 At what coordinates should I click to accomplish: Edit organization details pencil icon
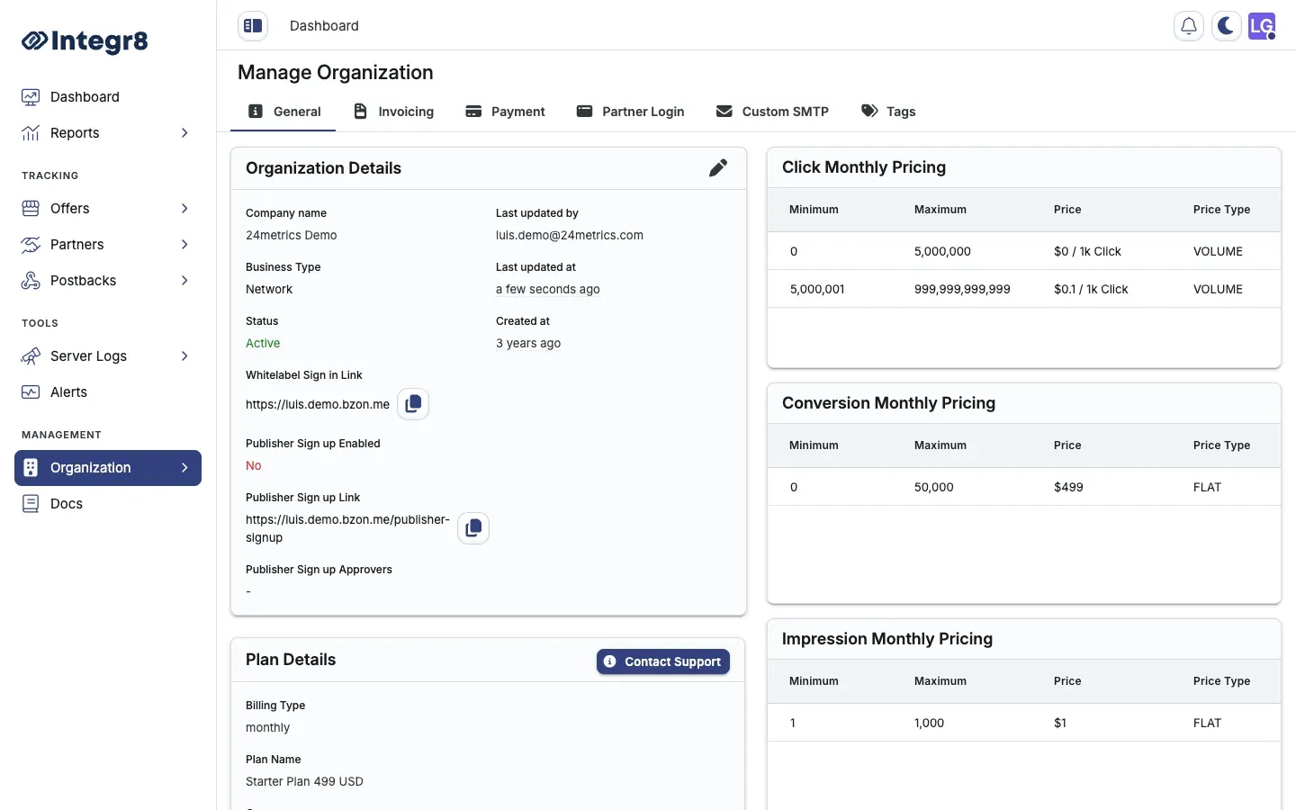(718, 168)
